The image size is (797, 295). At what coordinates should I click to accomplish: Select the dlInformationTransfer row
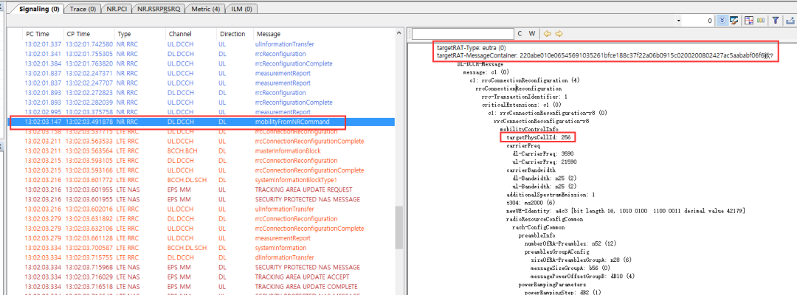(x=201, y=257)
